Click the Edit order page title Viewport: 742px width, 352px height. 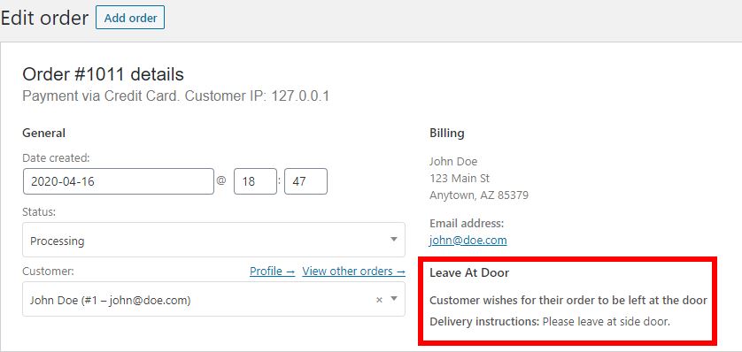44,18
